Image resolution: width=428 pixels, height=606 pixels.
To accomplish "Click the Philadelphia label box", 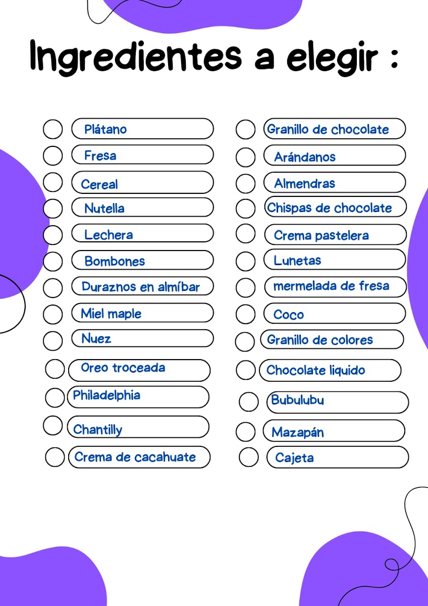I will tap(138, 397).
